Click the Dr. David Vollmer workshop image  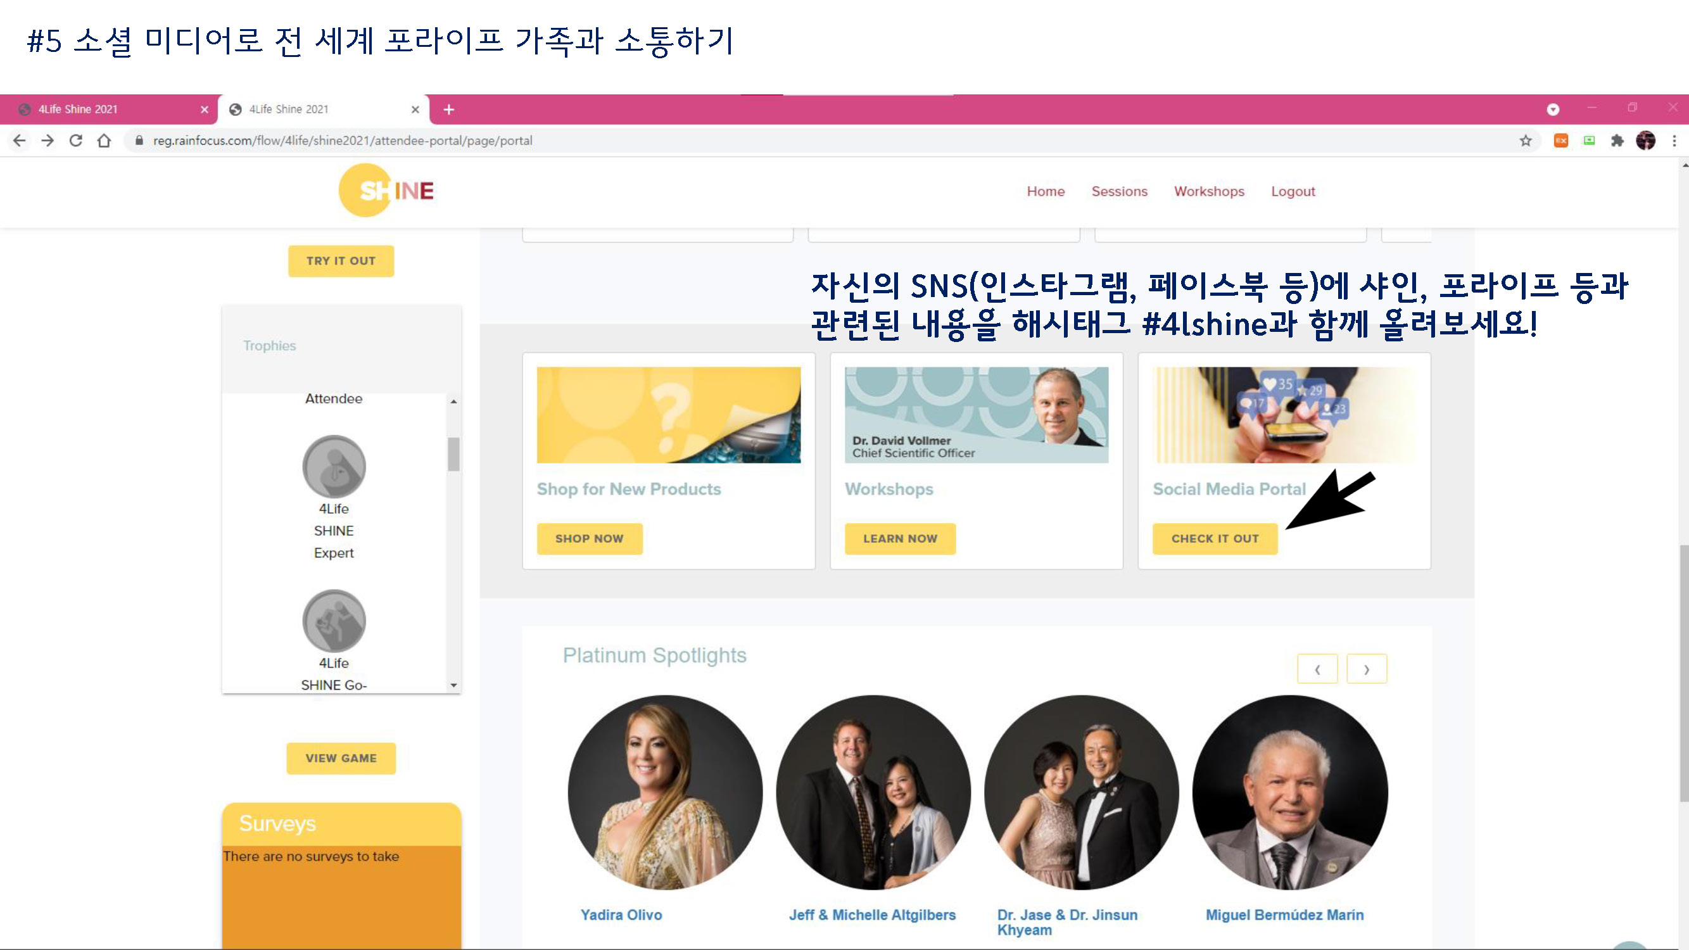point(977,415)
